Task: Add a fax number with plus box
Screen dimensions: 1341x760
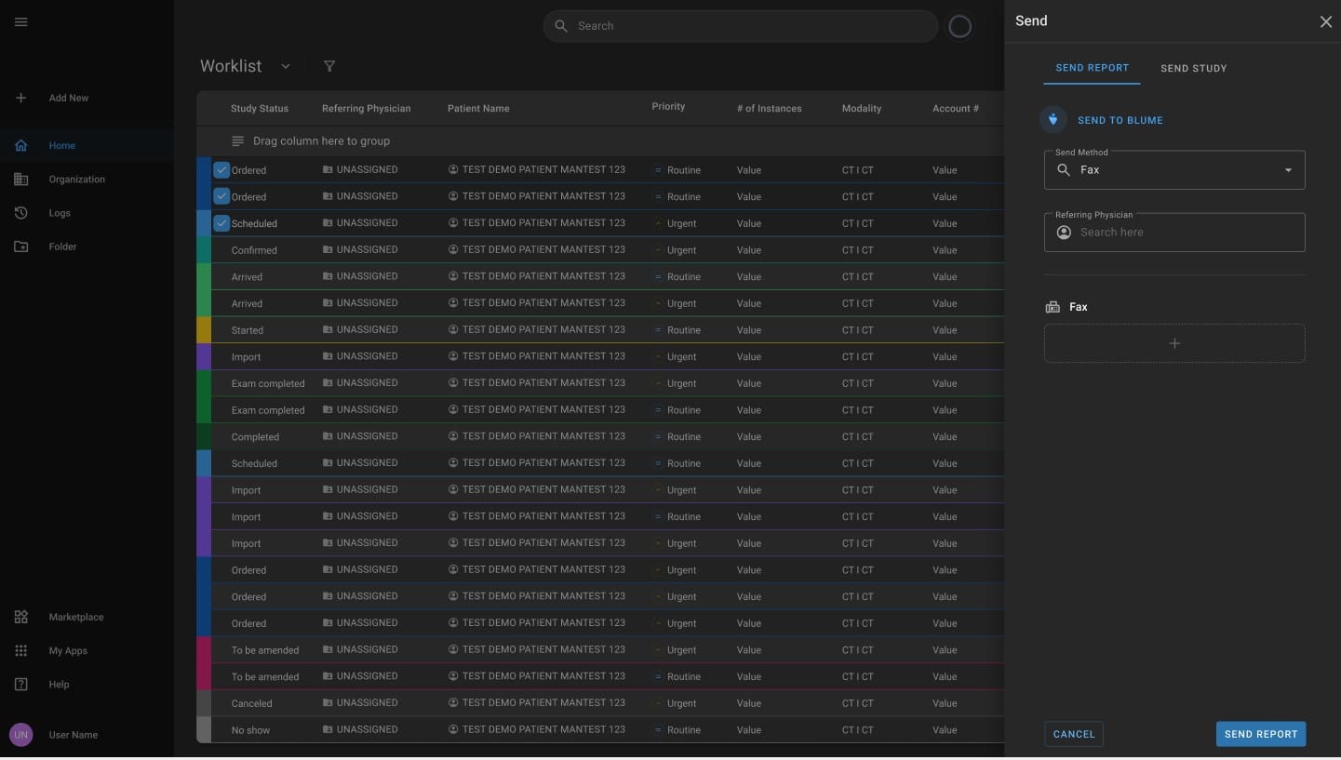Action: point(1174,343)
